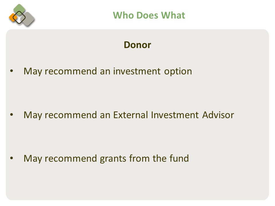Click the bullet before investment option line
275x206 pixels.
point(11,71)
